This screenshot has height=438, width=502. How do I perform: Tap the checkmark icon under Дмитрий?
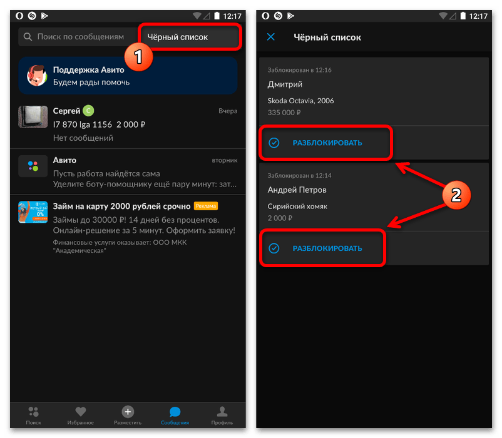click(x=274, y=143)
